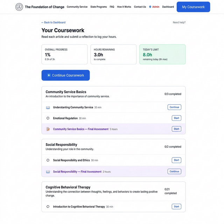Image resolution: width=224 pixels, height=224 pixels.
Task: Click the Community Service Basics Final Assessment icon
Action: [48, 129]
